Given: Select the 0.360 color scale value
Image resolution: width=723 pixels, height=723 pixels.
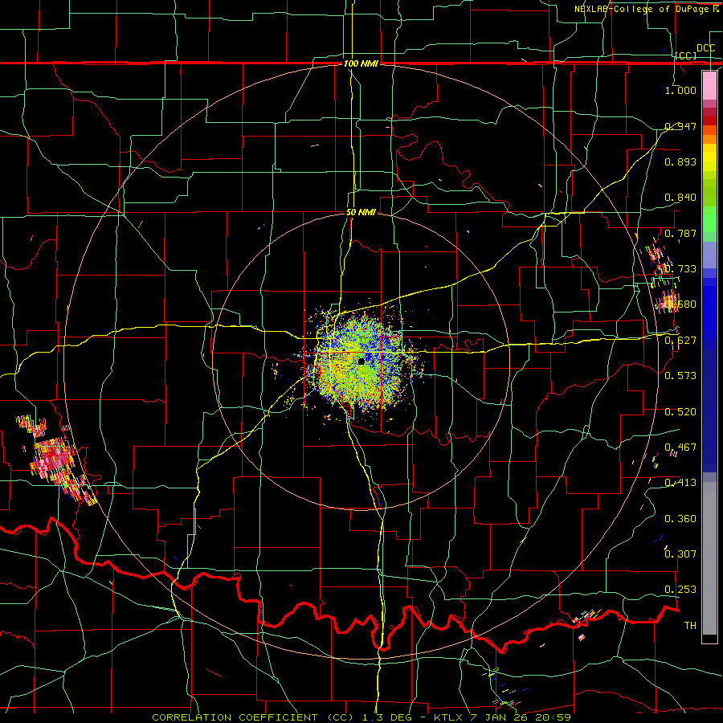Looking at the screenshot, I should pyautogui.click(x=680, y=518).
